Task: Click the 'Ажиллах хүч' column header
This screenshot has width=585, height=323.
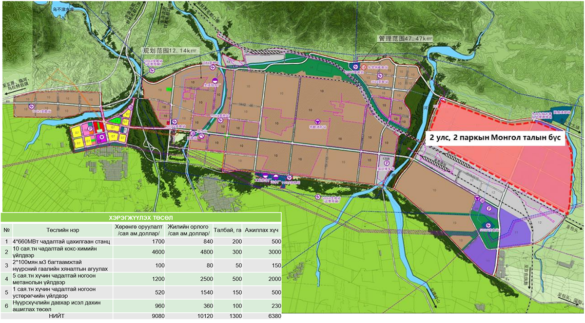Action: (261, 229)
